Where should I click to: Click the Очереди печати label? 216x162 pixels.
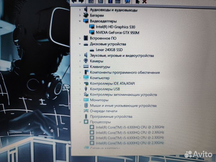pyautogui.click(x=104, y=111)
